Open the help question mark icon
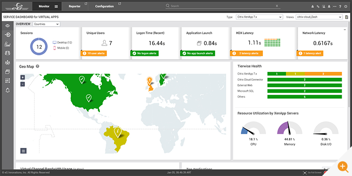 pos(340,7)
